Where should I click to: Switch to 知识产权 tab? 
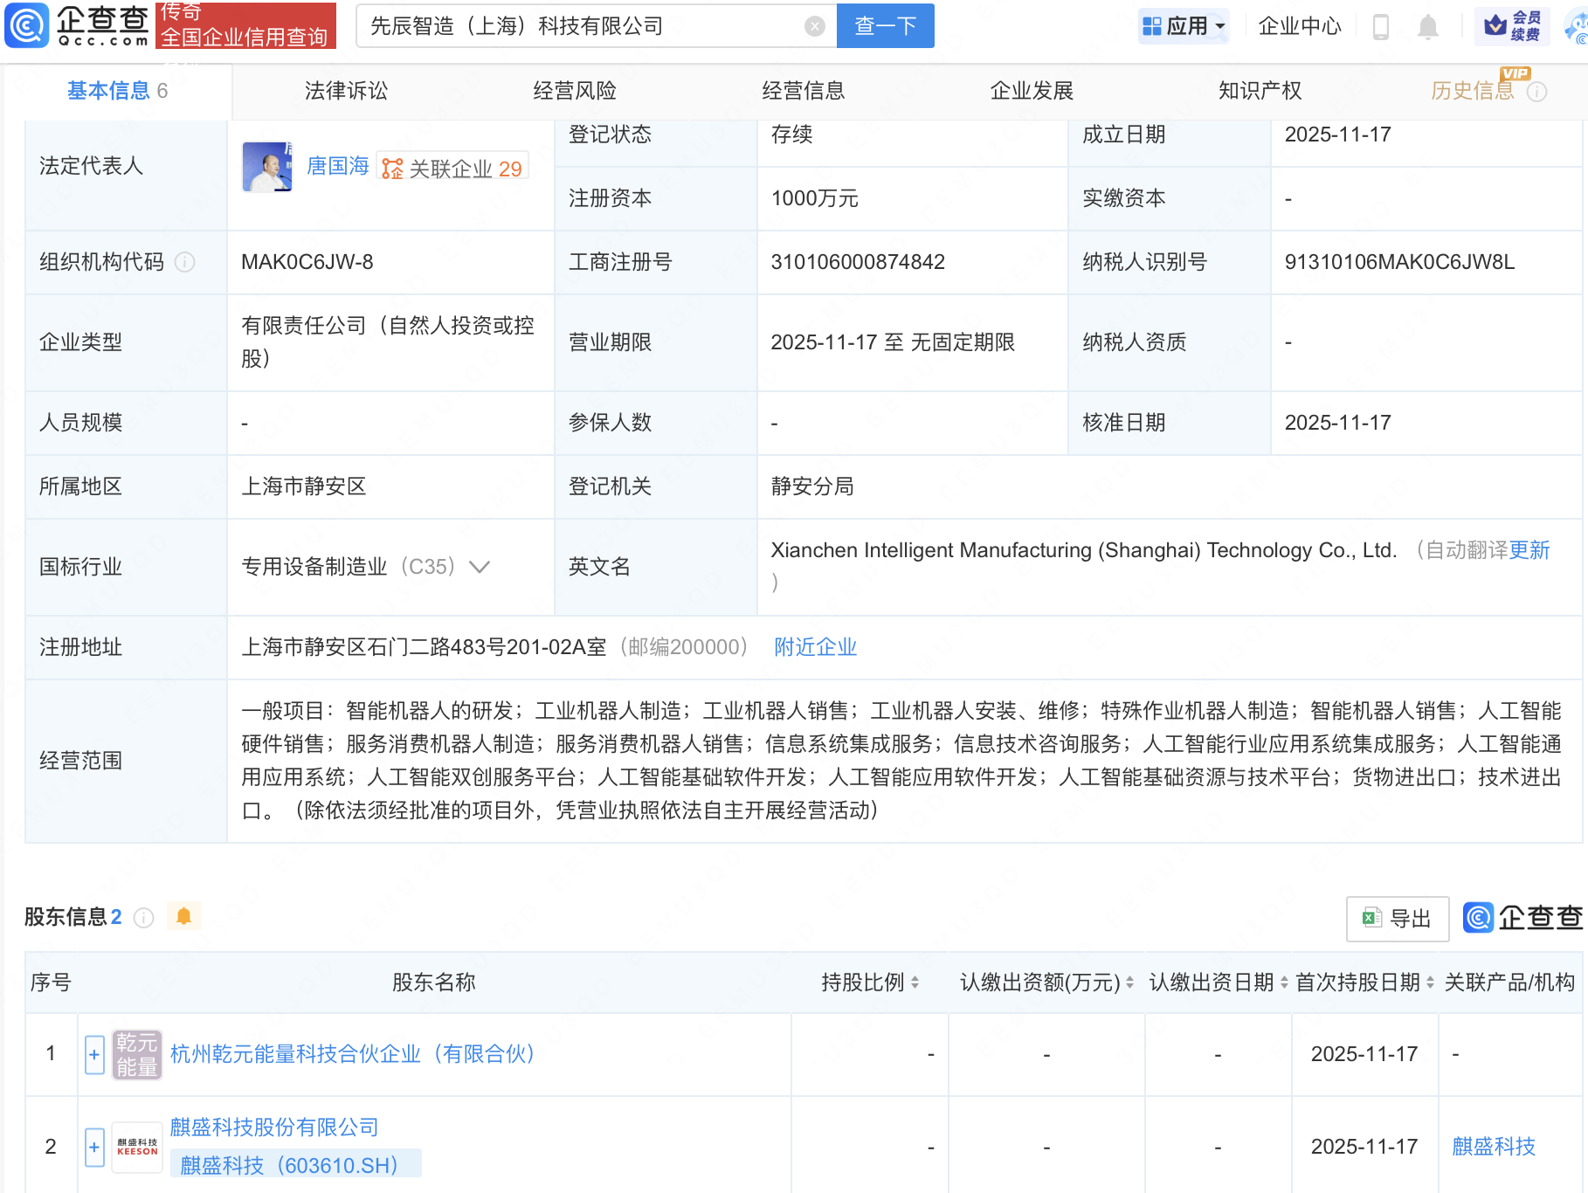[1260, 91]
